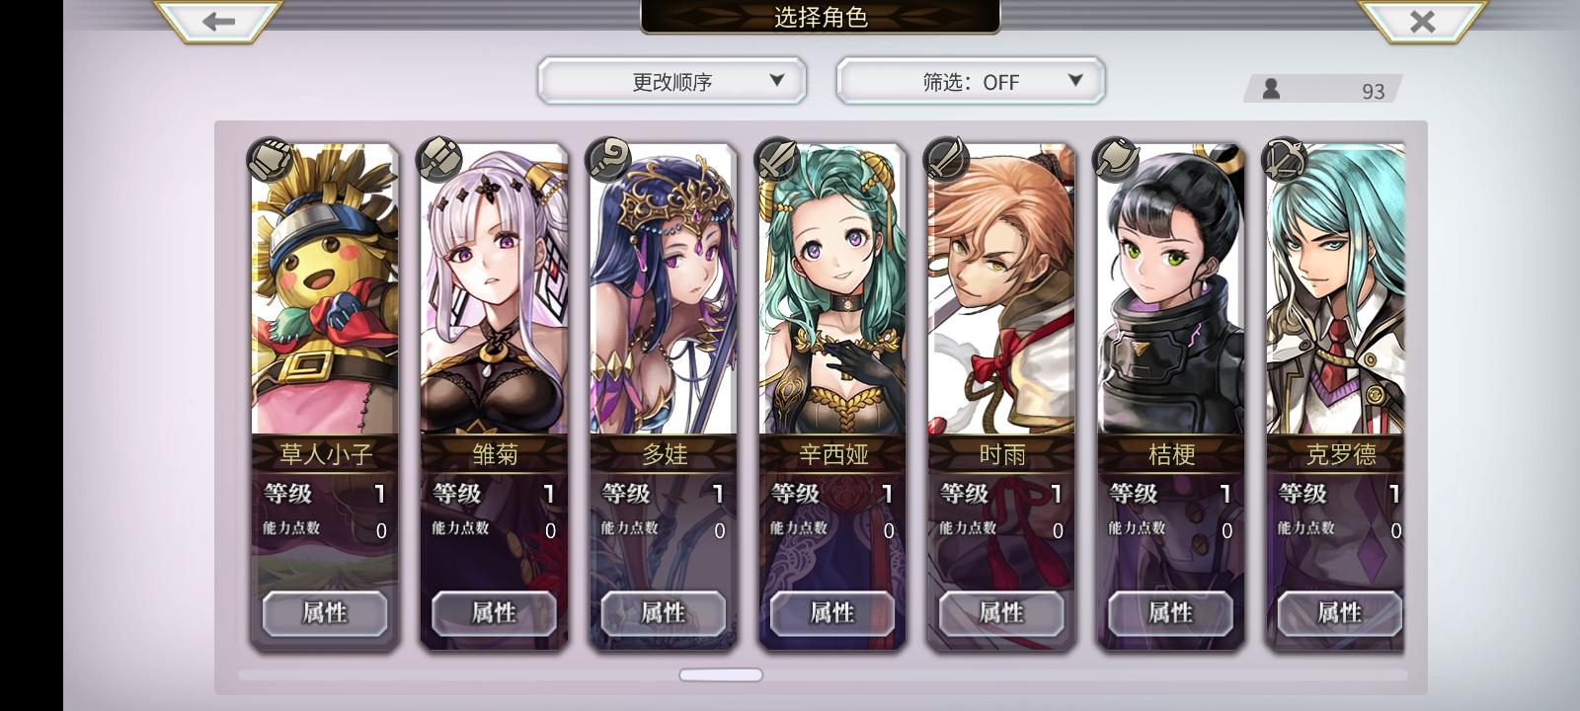Click the sword icon on 辛西娅 card
The height and width of the screenshot is (711, 1580).
(x=777, y=160)
